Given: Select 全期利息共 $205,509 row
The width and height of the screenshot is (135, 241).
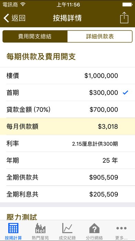Looking at the screenshot, I should [x=67, y=194].
